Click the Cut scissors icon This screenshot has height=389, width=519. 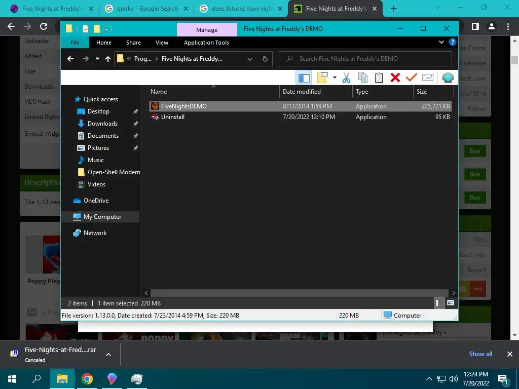tap(346, 77)
